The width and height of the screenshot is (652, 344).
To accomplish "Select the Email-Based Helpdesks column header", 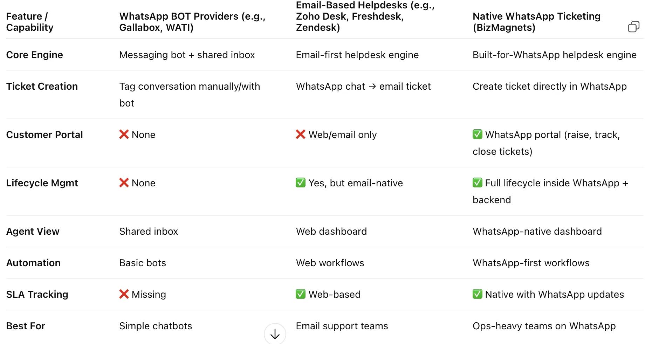I will coord(365,16).
